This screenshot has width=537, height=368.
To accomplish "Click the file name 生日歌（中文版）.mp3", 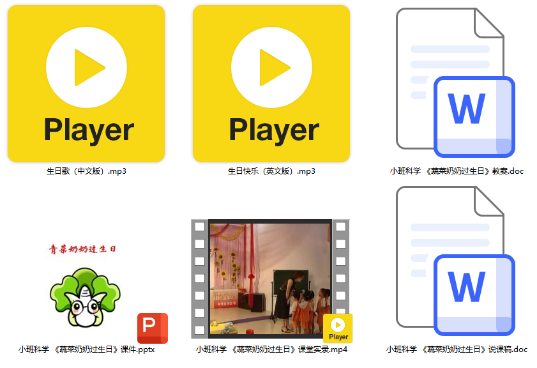I will point(86,171).
